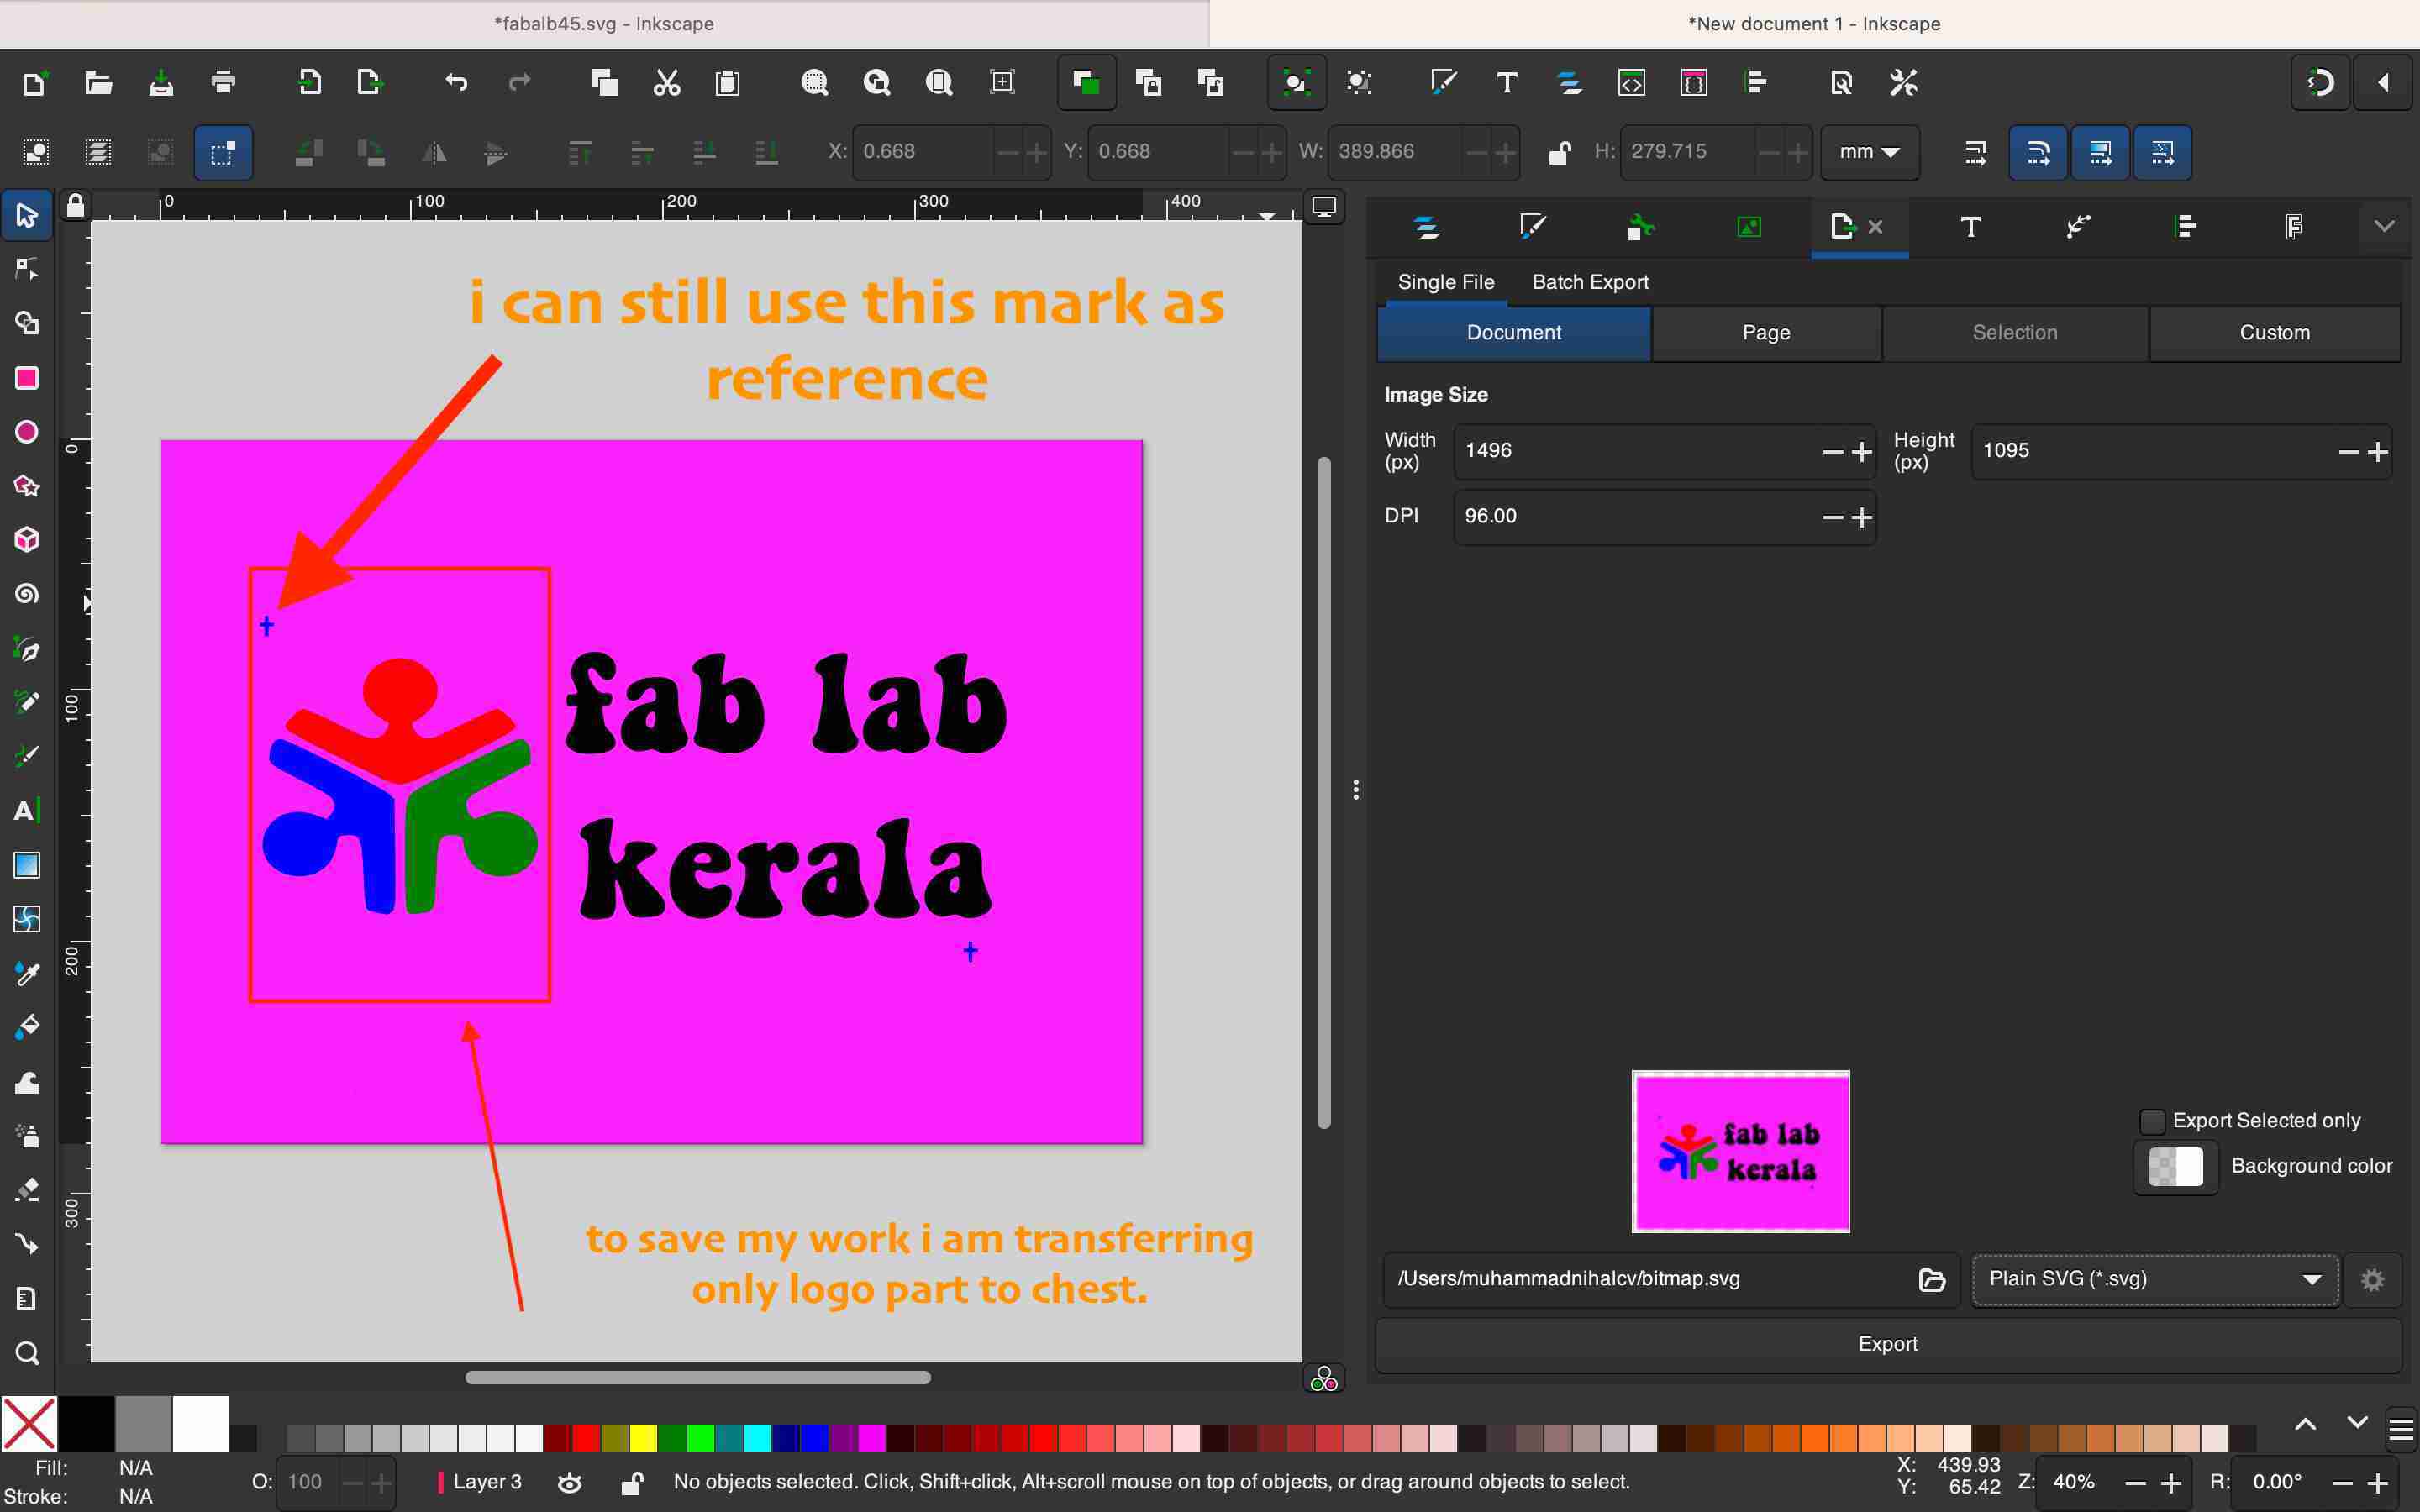Open the mm units dropdown
Screen dimensions: 2420x1512
(x=1869, y=152)
